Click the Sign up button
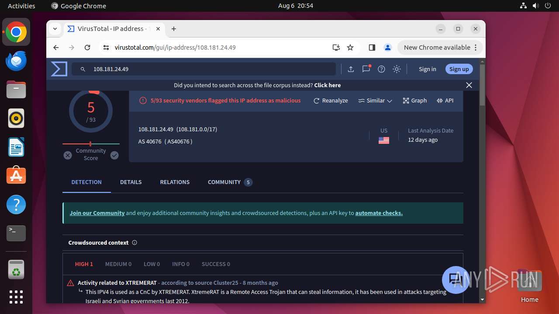 (x=459, y=69)
